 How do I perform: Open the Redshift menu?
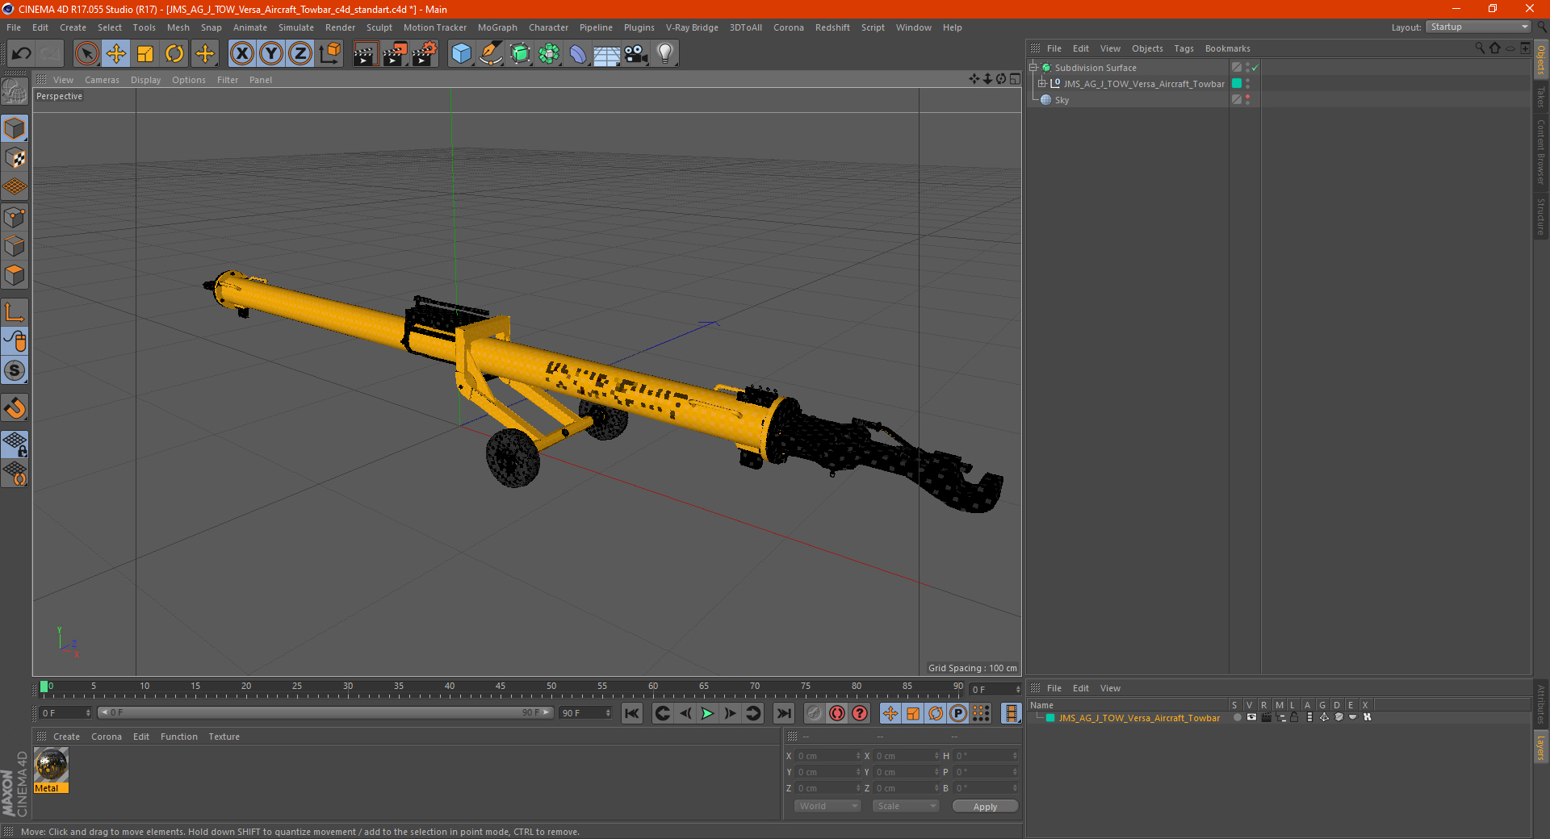pos(832,27)
